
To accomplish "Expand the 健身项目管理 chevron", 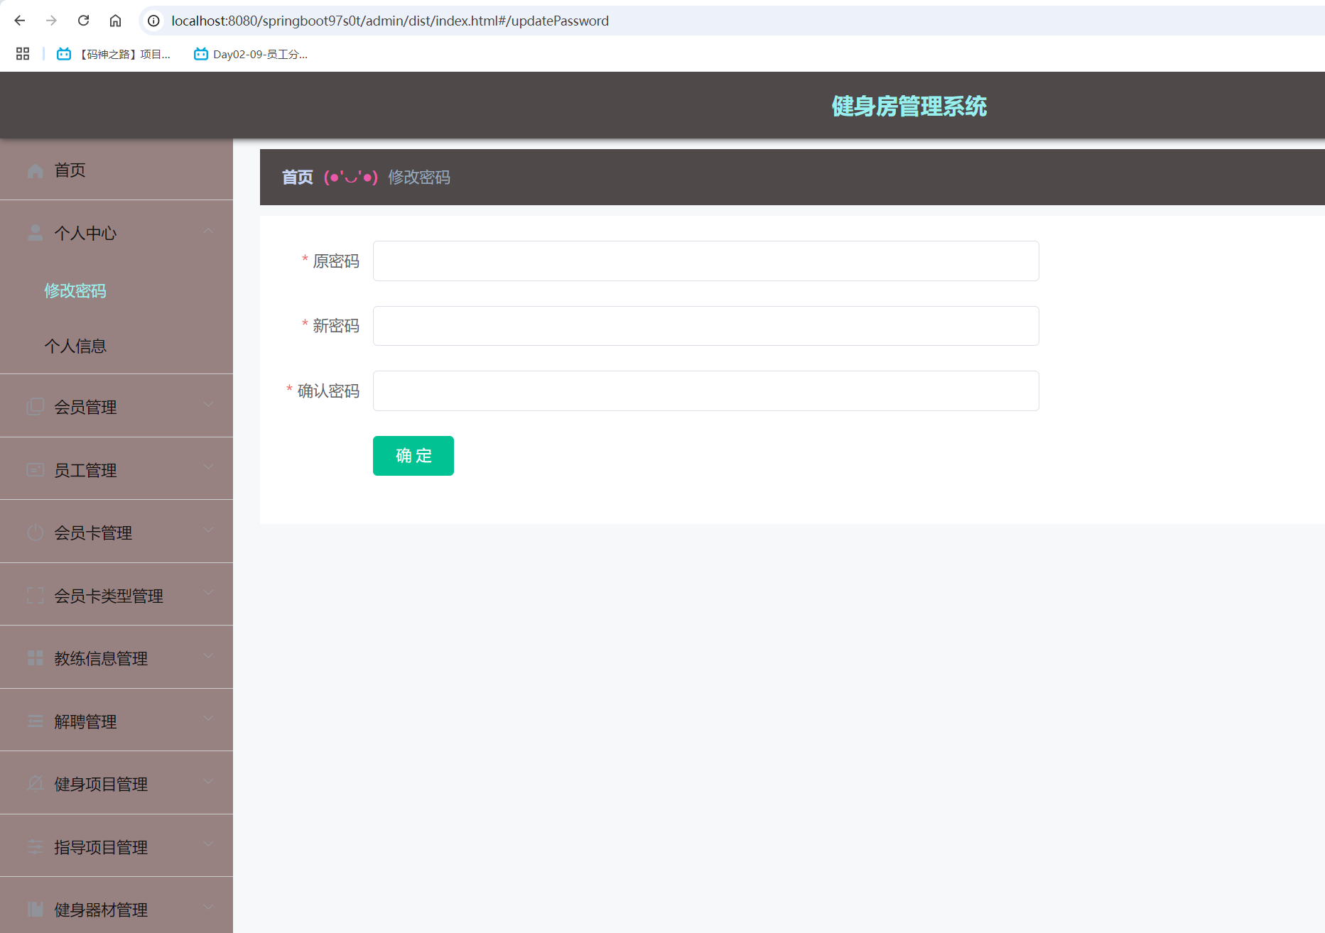I will point(208,782).
